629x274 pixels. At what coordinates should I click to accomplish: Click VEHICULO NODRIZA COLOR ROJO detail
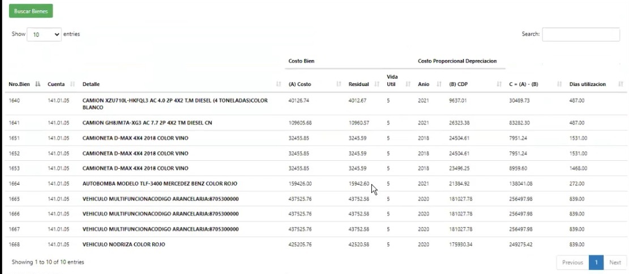123,245
